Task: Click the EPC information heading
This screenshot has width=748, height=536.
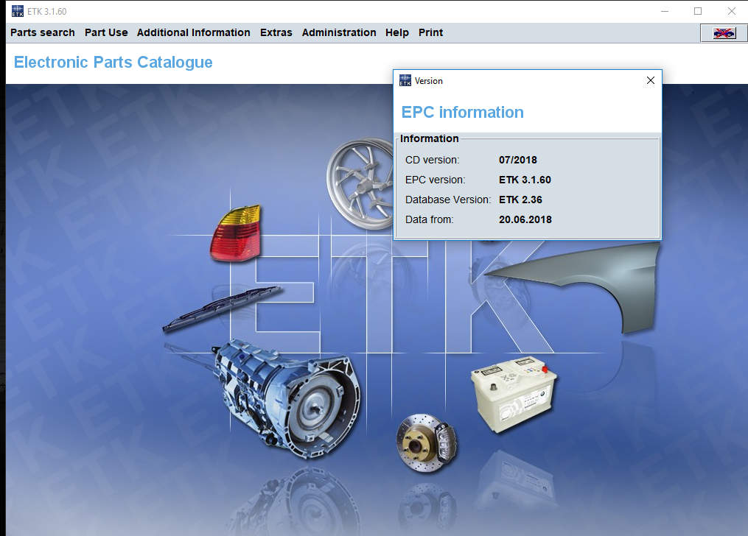Action: pyautogui.click(x=462, y=113)
